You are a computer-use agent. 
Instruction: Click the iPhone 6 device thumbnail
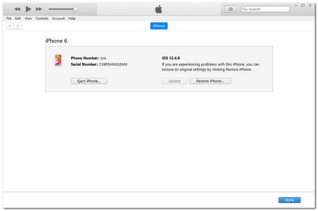pos(58,61)
